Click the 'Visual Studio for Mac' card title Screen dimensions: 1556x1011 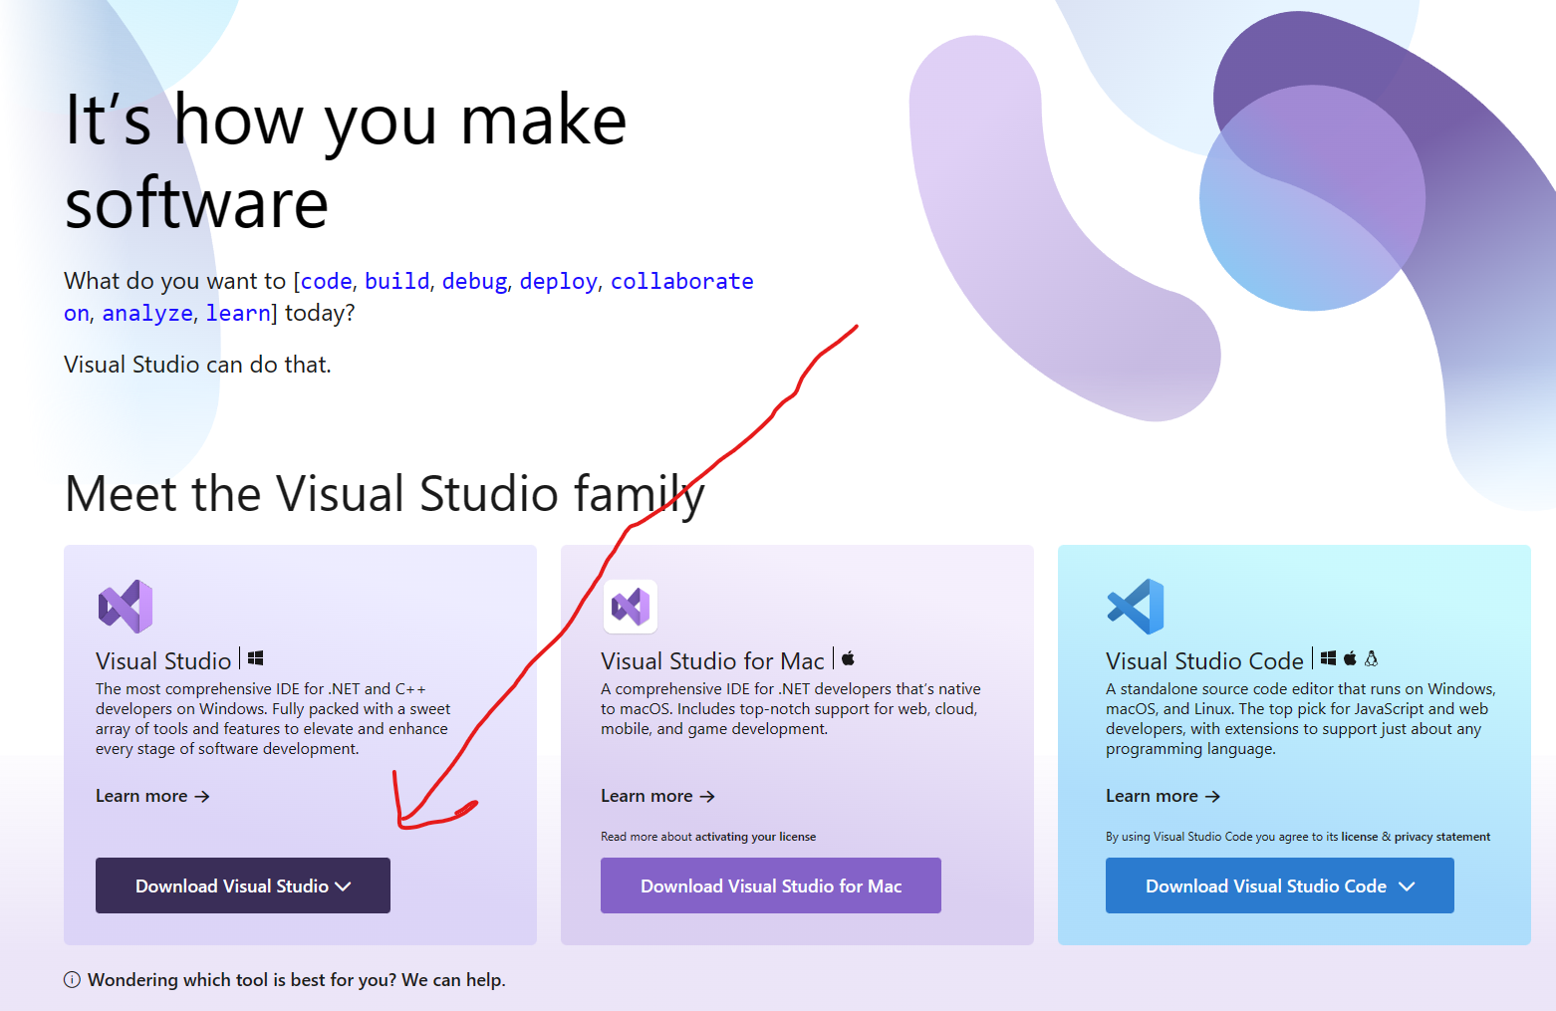point(712,661)
